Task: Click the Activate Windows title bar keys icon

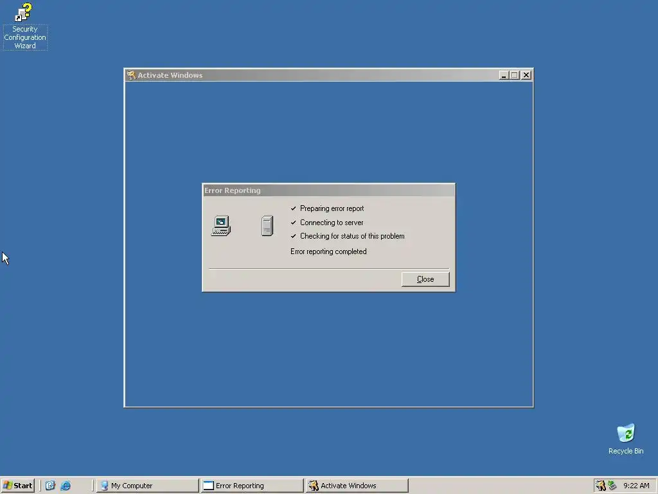Action: 131,75
